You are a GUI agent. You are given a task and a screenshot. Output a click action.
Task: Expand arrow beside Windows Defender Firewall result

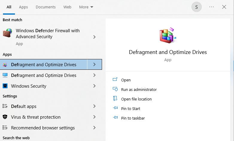click(x=94, y=37)
